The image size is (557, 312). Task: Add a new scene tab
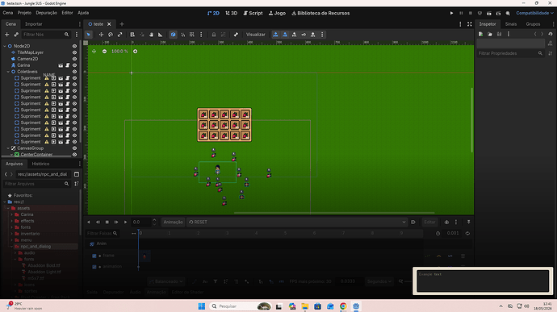click(122, 24)
